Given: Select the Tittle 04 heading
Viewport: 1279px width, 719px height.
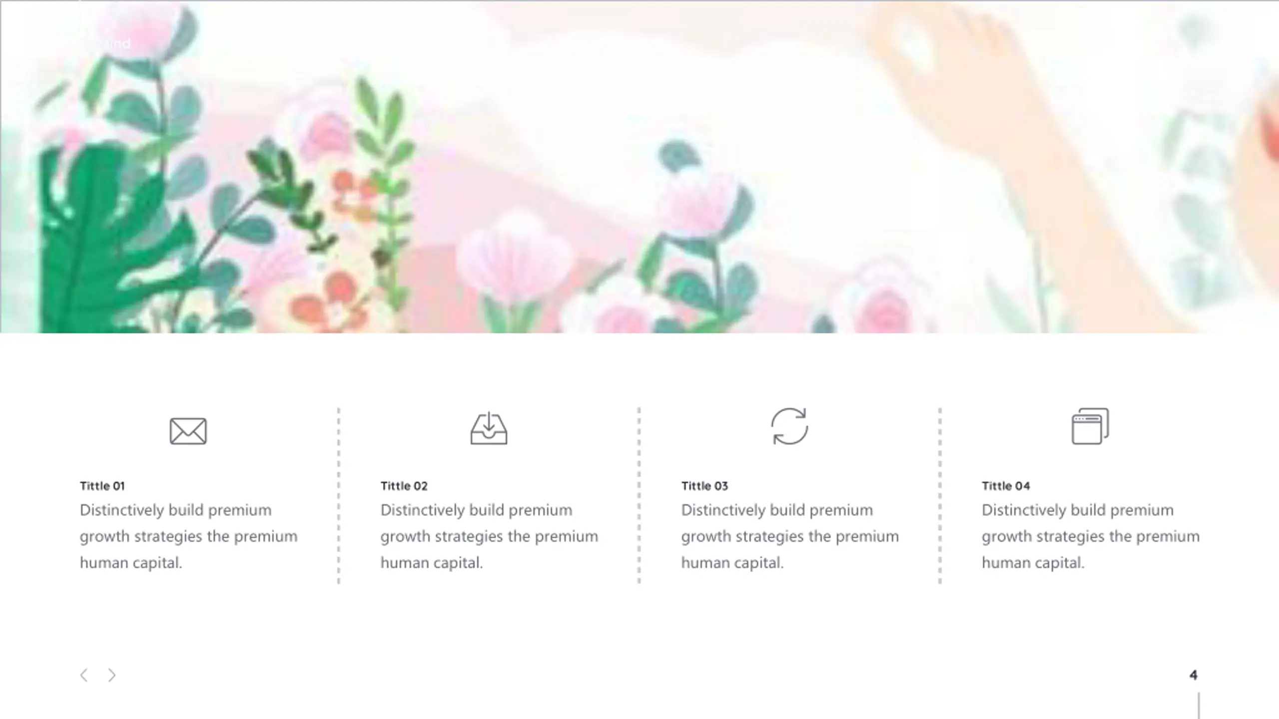Looking at the screenshot, I should pyautogui.click(x=1006, y=486).
